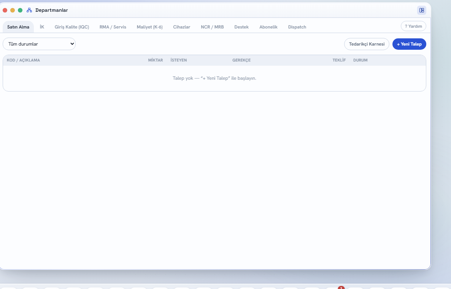The height and width of the screenshot is (289, 451).
Task: Click the Yardım help button
Action: click(x=413, y=26)
